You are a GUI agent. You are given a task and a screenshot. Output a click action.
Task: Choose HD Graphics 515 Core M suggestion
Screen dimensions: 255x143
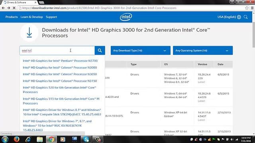click(61, 101)
